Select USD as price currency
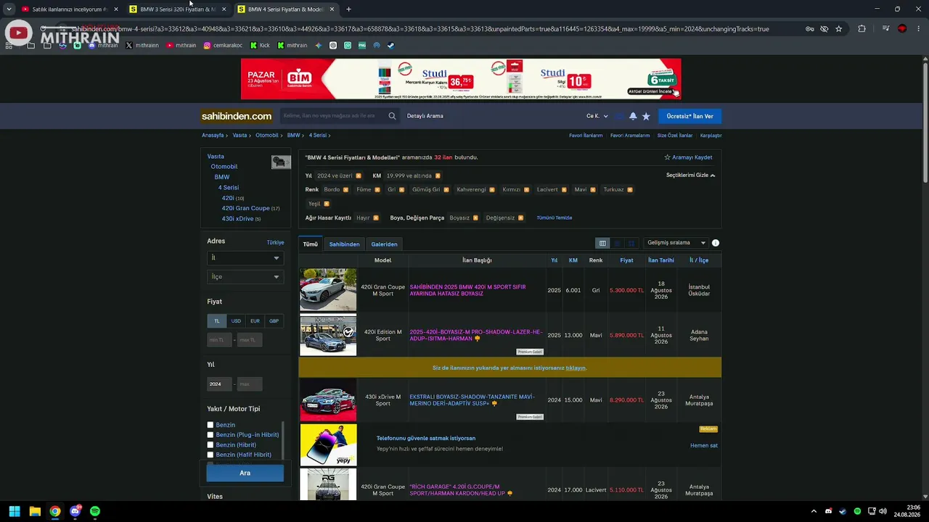This screenshot has width=929, height=522. 236,320
